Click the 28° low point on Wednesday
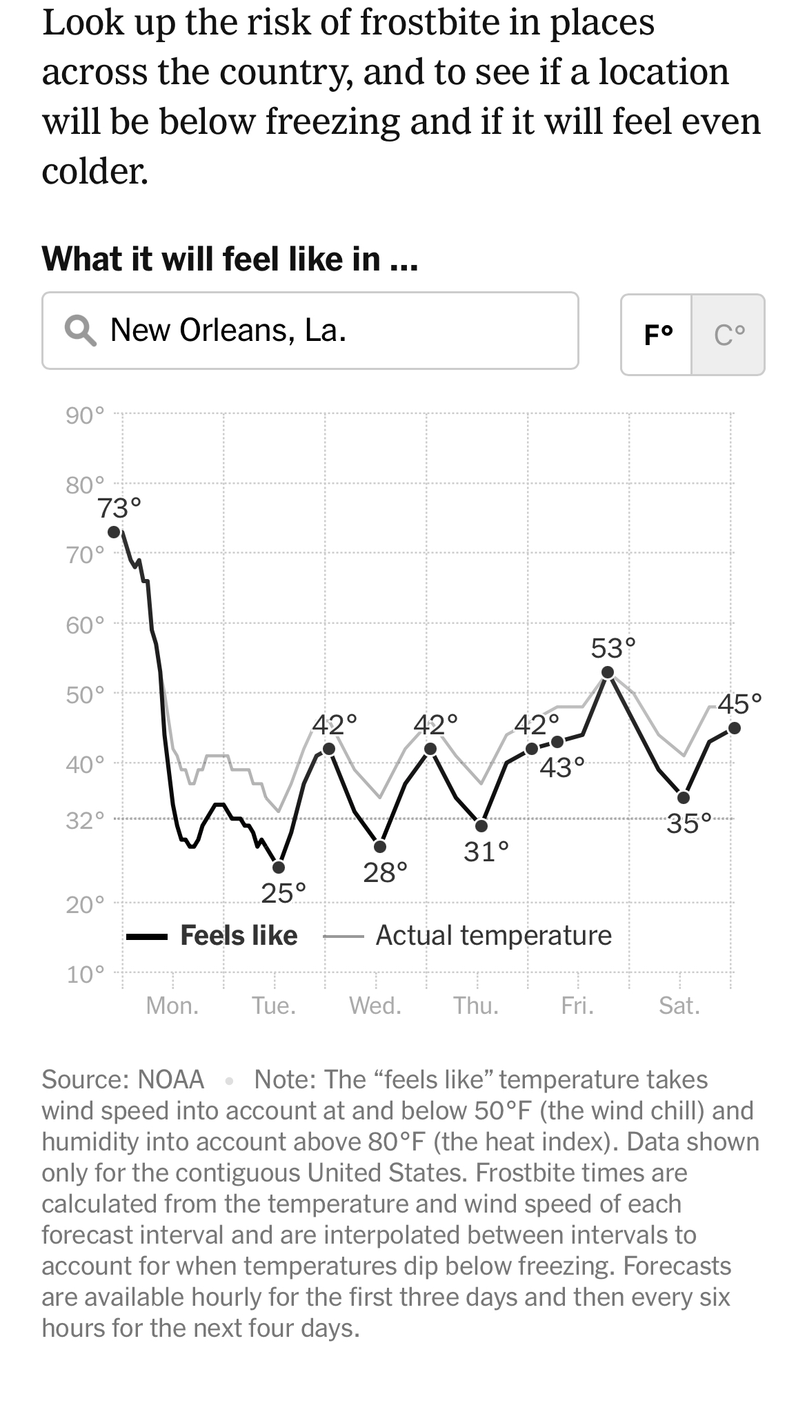796x1401 pixels. tap(380, 846)
